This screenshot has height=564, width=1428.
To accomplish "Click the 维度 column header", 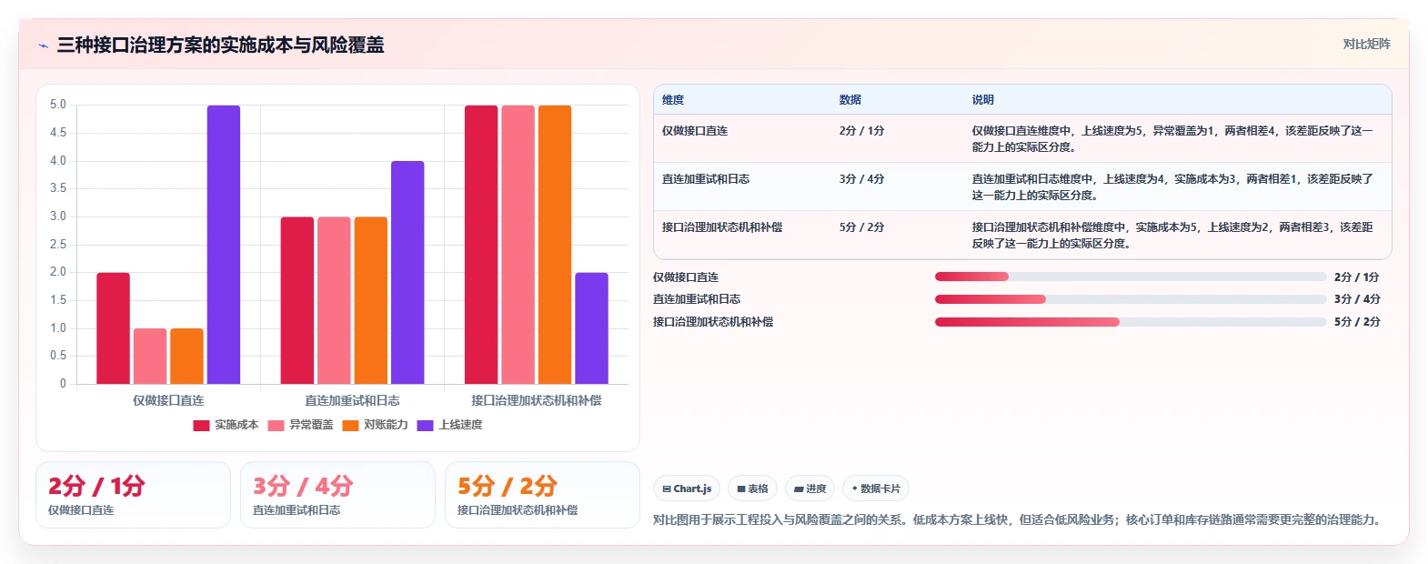I will point(673,100).
